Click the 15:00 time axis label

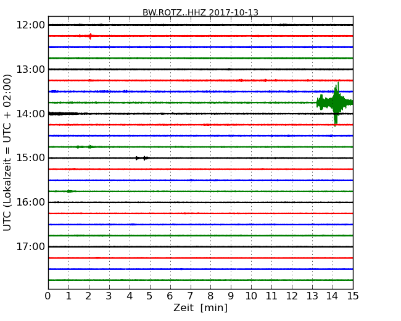(x=30, y=158)
